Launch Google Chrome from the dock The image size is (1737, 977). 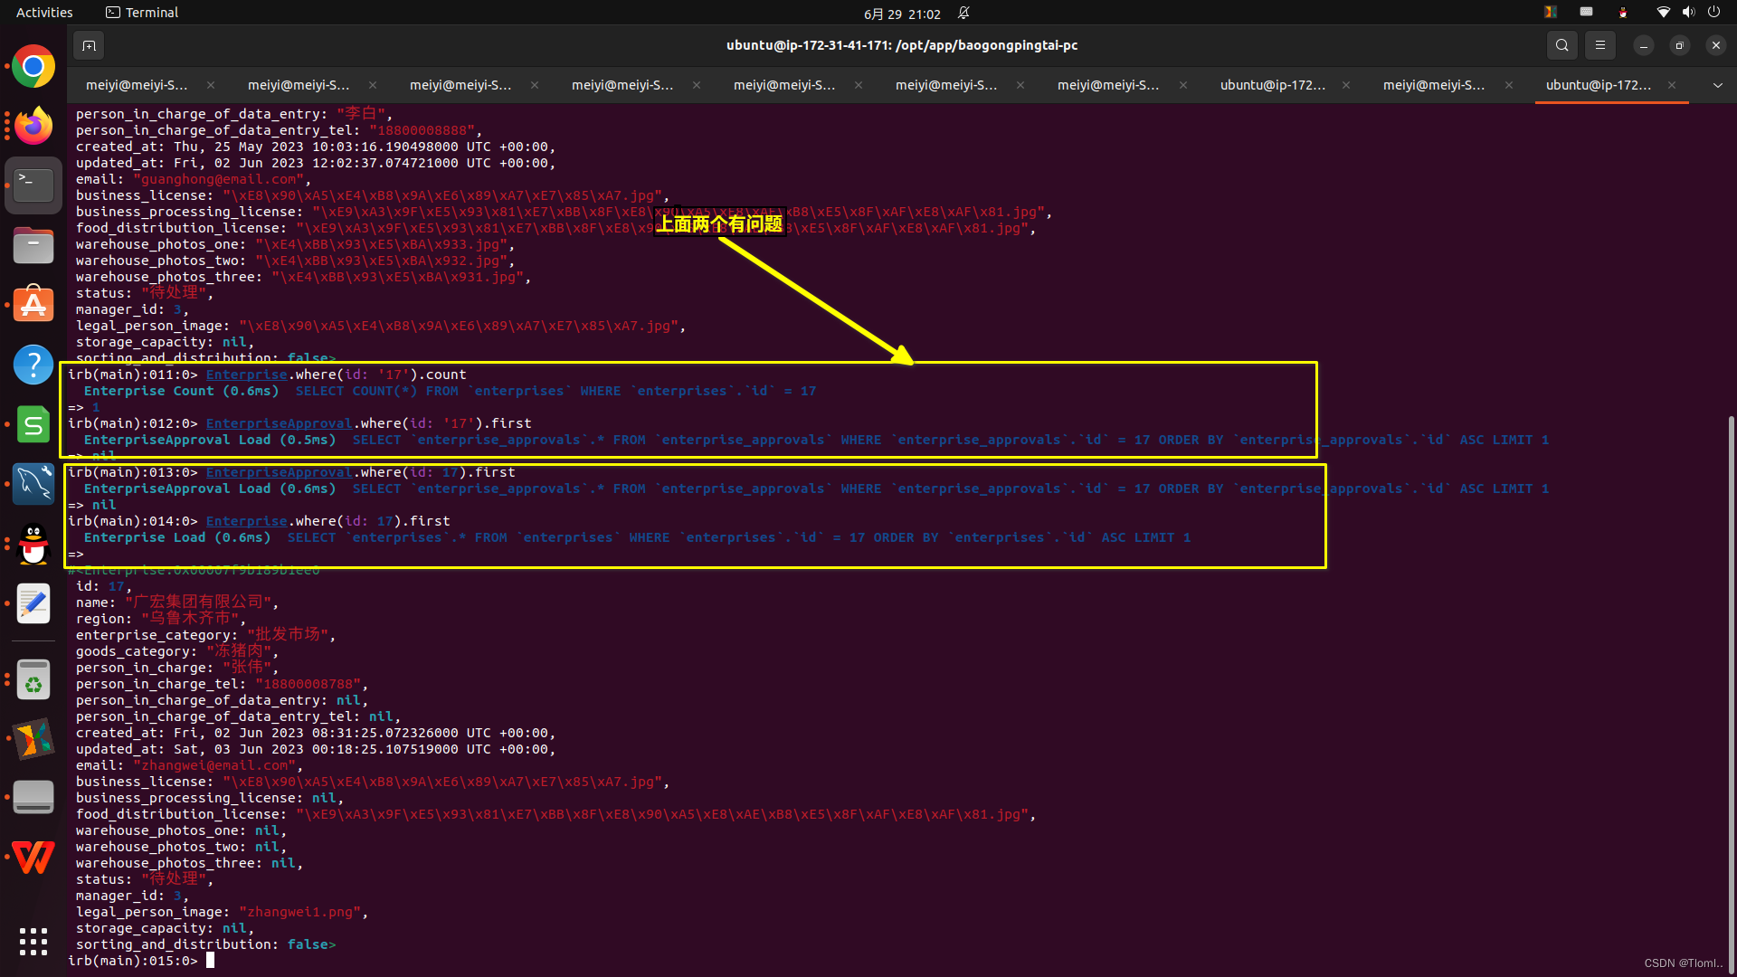tap(33, 65)
